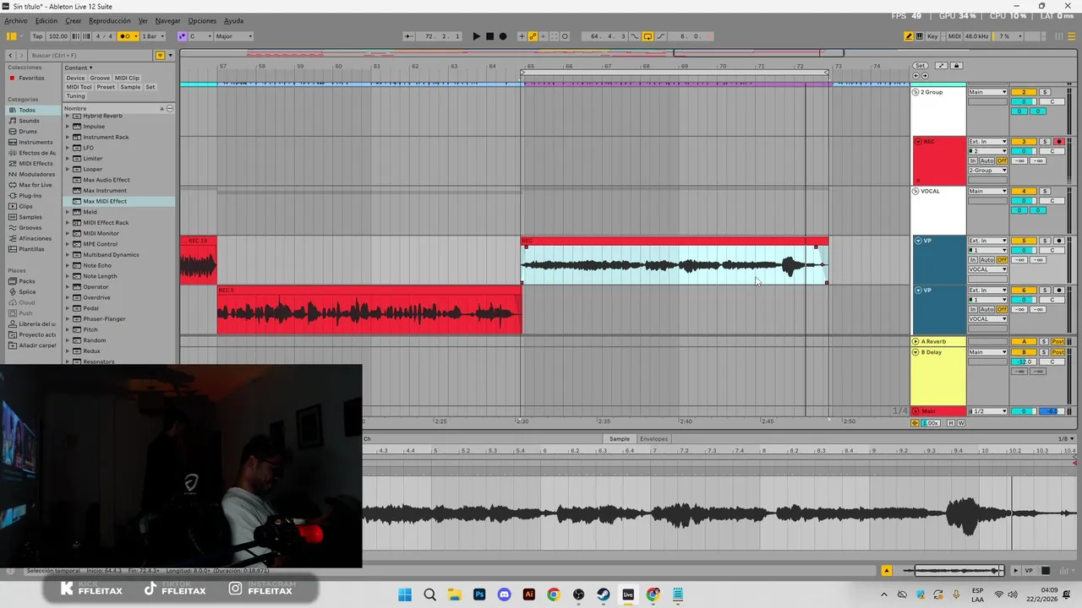Enter Key Map Mode

(x=932, y=36)
